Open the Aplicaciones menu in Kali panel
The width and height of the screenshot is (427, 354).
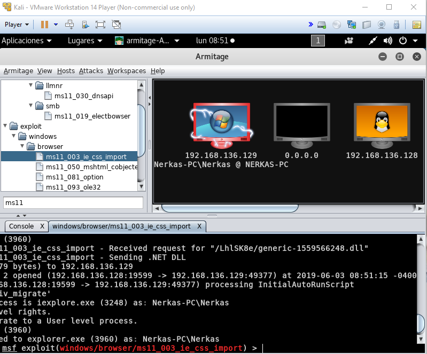click(x=26, y=41)
